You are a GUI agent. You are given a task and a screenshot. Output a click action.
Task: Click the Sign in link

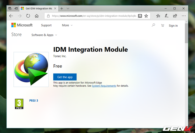[173, 26]
